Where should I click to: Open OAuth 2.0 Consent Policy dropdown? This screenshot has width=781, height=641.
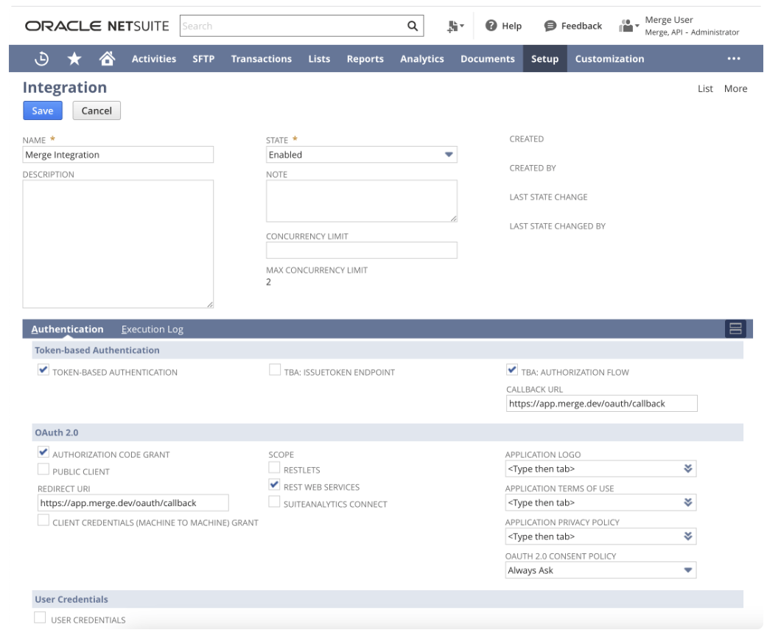click(600, 570)
